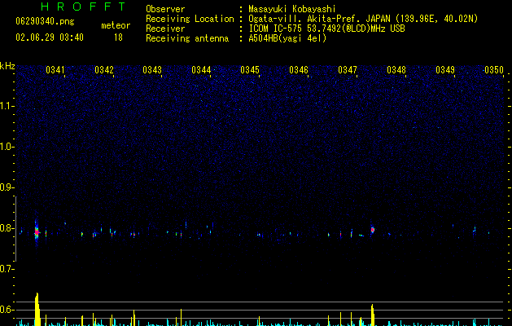Click the 0347 time marker
The width and height of the screenshot is (512, 326).
348,70
